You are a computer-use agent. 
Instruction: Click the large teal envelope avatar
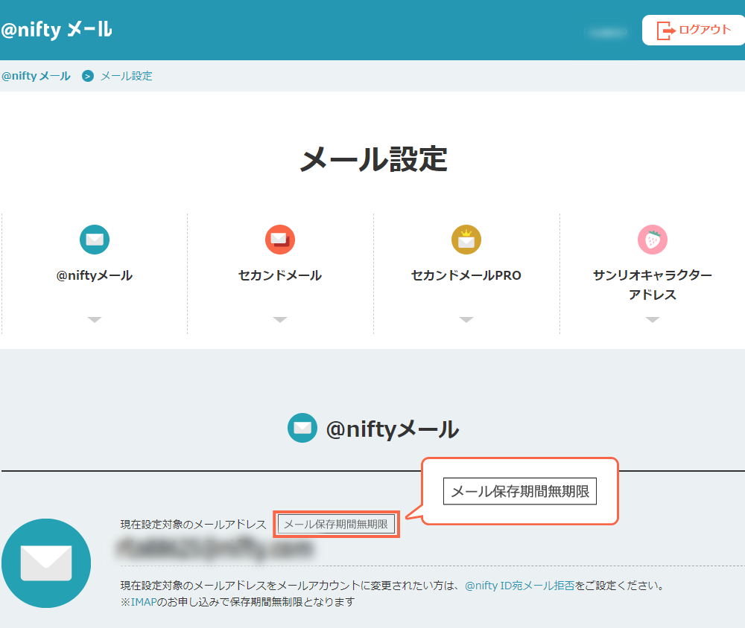pos(46,563)
